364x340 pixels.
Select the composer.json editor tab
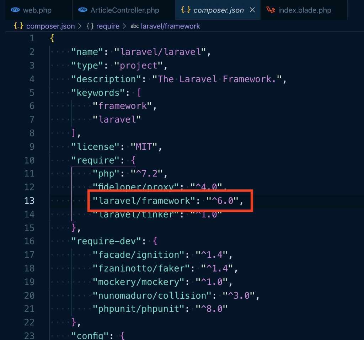click(x=218, y=10)
